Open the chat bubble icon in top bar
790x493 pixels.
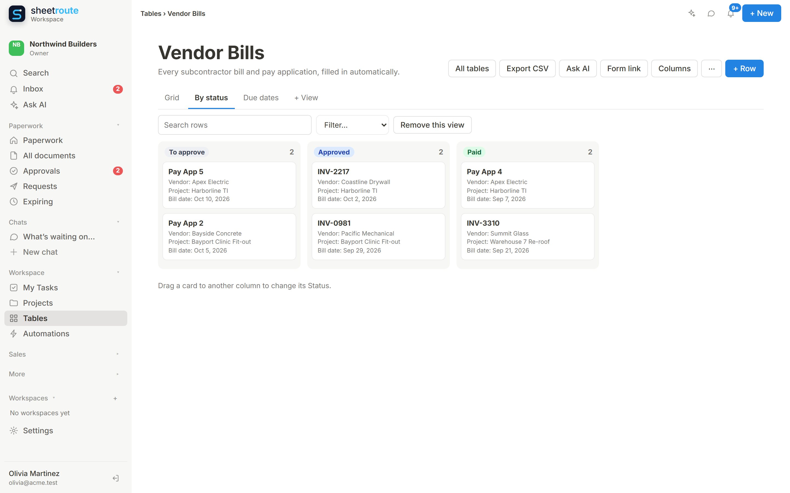pyautogui.click(x=711, y=13)
